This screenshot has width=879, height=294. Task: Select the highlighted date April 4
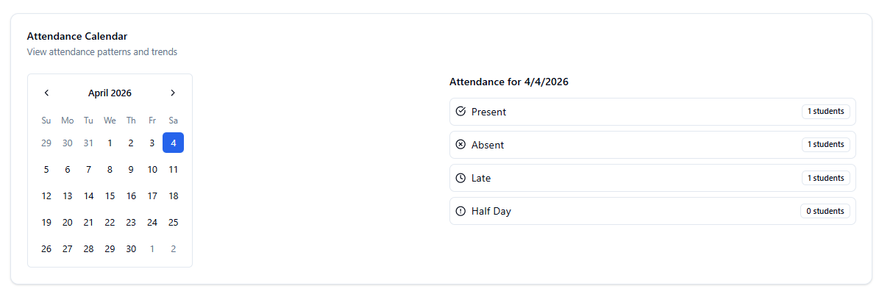point(173,143)
